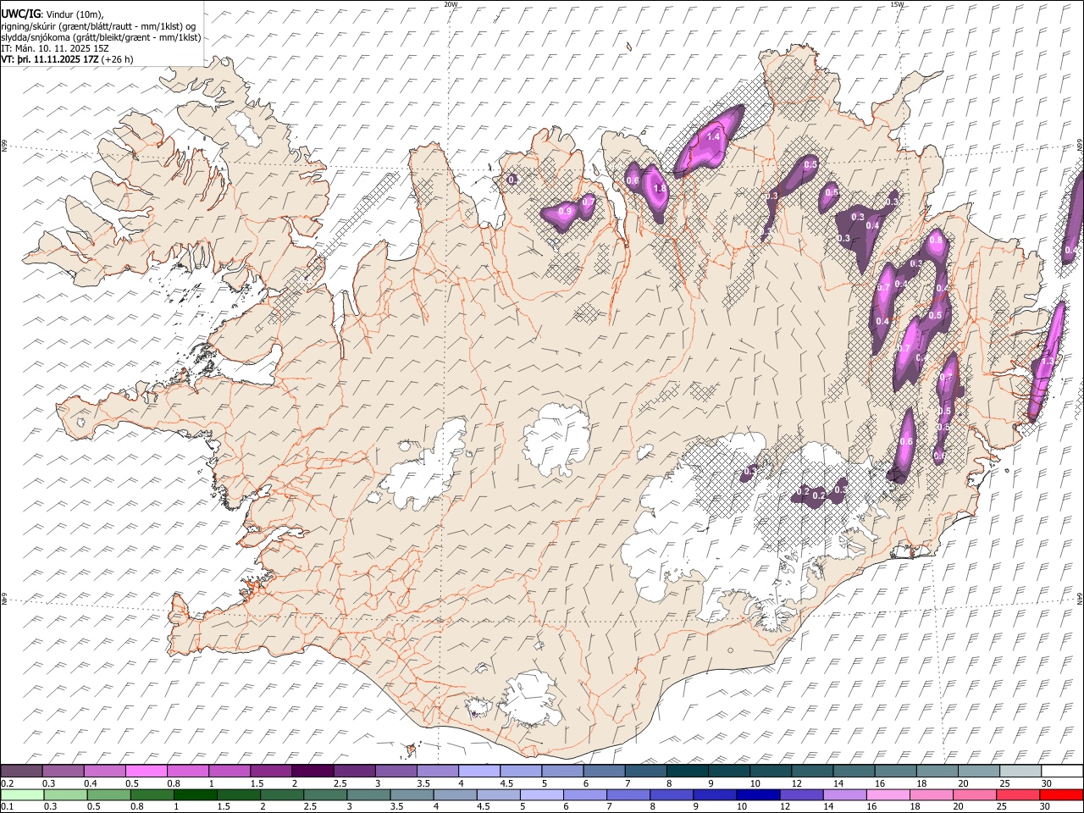Click the '30' label in the lower legend
Screen dimensions: 1084x813
tap(1044, 806)
